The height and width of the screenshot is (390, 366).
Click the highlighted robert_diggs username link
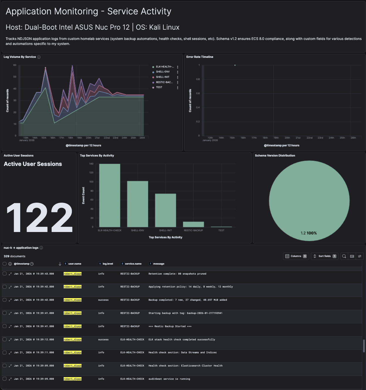(72, 273)
